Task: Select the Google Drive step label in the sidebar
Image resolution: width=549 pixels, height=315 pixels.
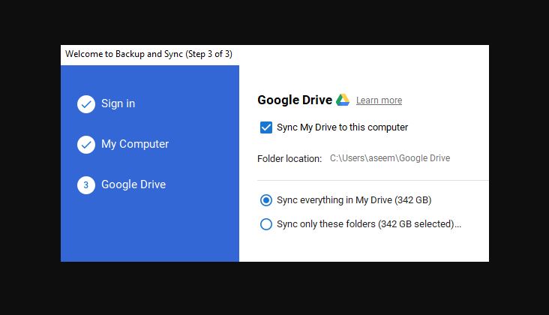Action: click(x=133, y=184)
